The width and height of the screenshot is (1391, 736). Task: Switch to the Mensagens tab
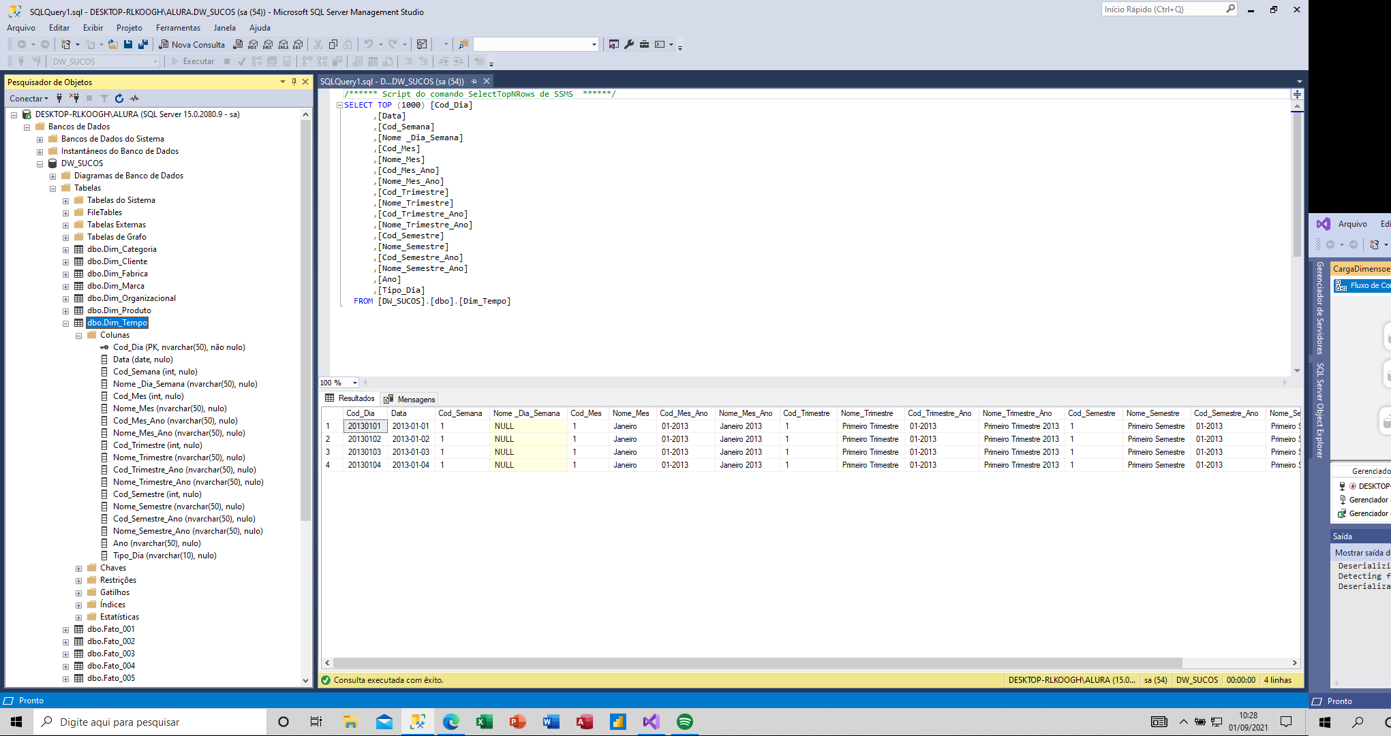click(x=409, y=399)
